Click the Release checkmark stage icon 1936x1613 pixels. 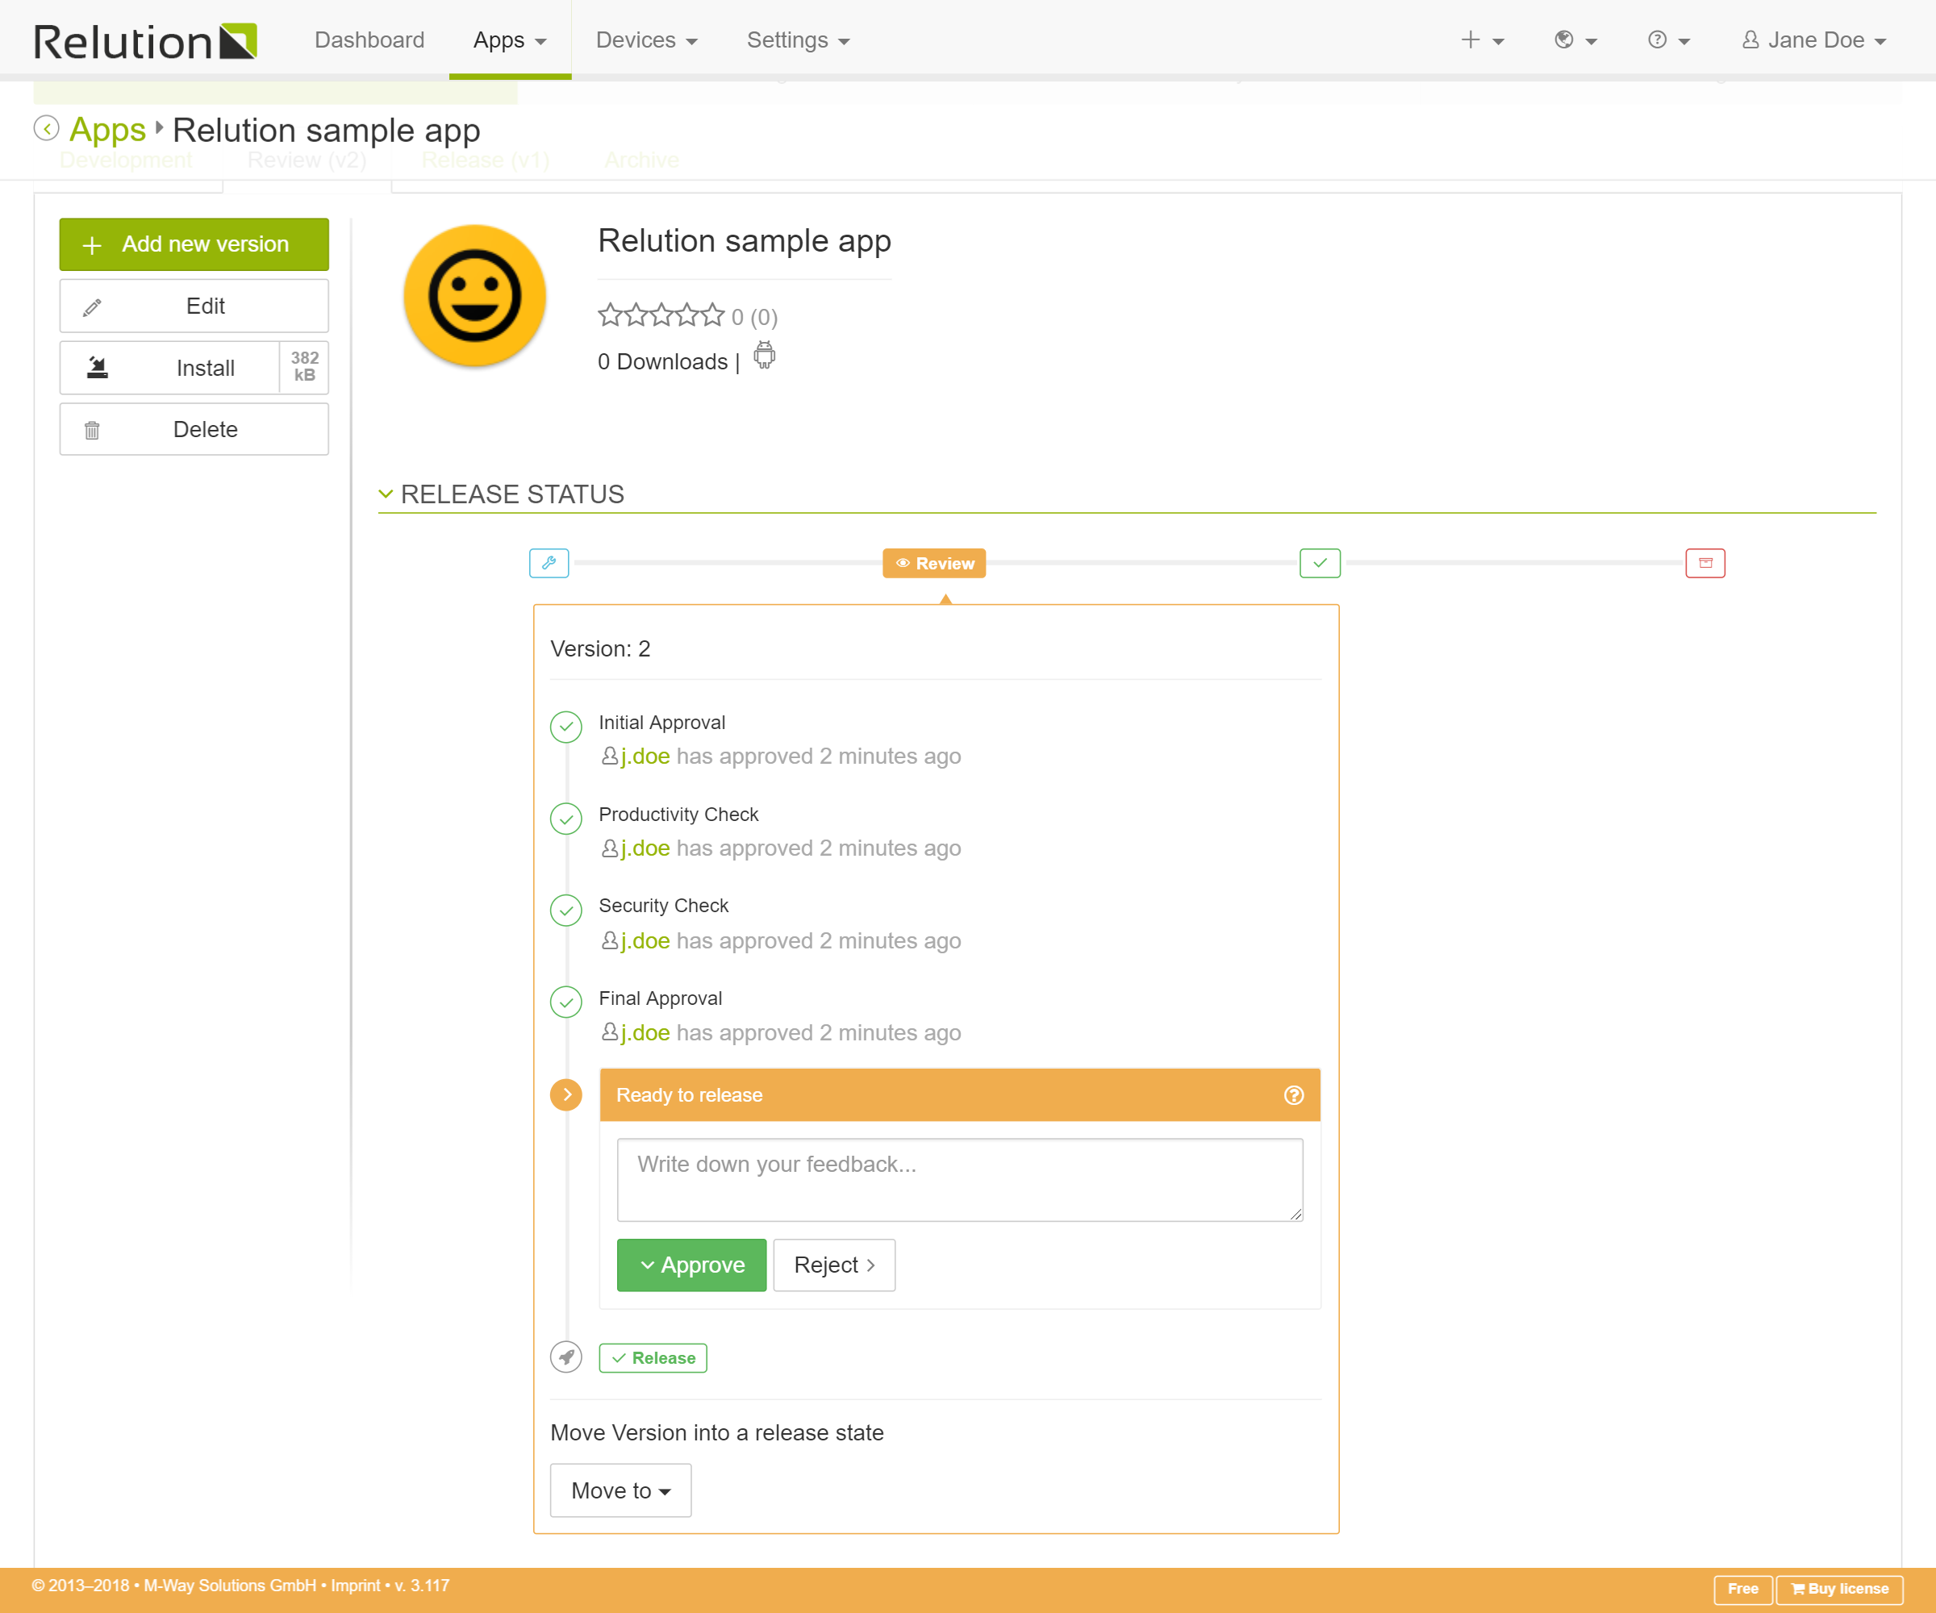pyautogui.click(x=1321, y=563)
